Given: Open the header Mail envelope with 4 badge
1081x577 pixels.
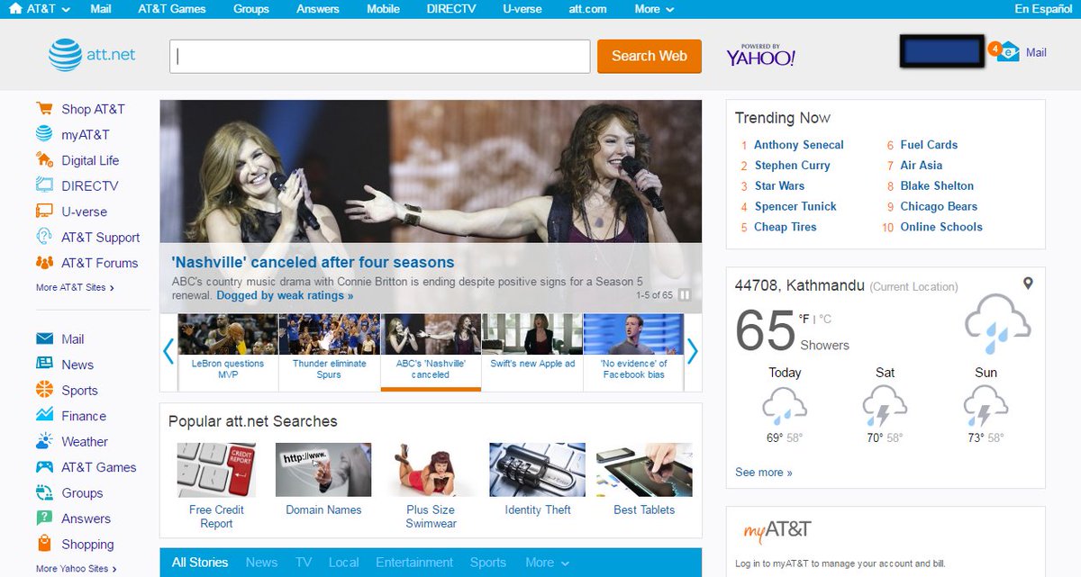Looking at the screenshot, I should pyautogui.click(x=1006, y=52).
